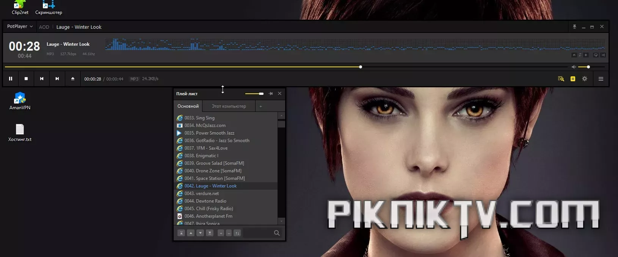
Task: Pause the current track playback
Action: (x=11, y=79)
